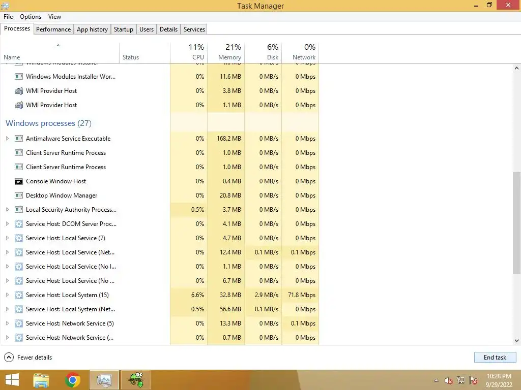Click the Service Host: Local System (15) gear icon
The height and width of the screenshot is (390, 521).
pyautogui.click(x=19, y=295)
